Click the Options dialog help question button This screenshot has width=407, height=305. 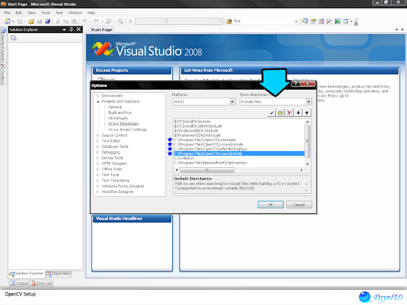tap(295, 83)
